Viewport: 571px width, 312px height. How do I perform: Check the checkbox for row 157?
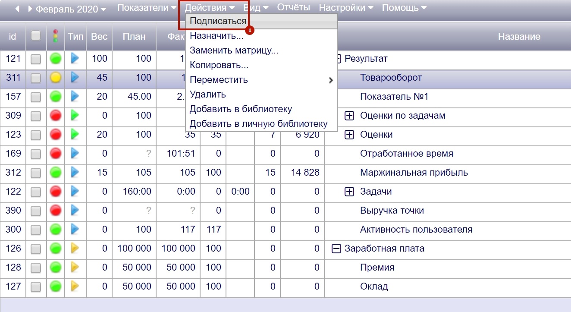coord(36,97)
